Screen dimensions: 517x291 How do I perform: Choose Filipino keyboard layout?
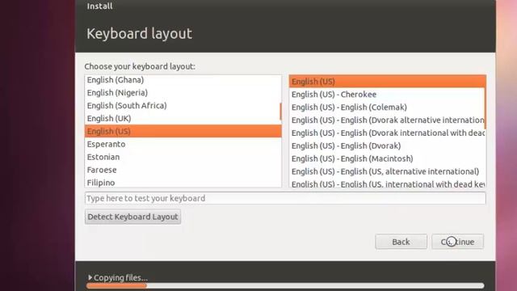(x=183, y=183)
